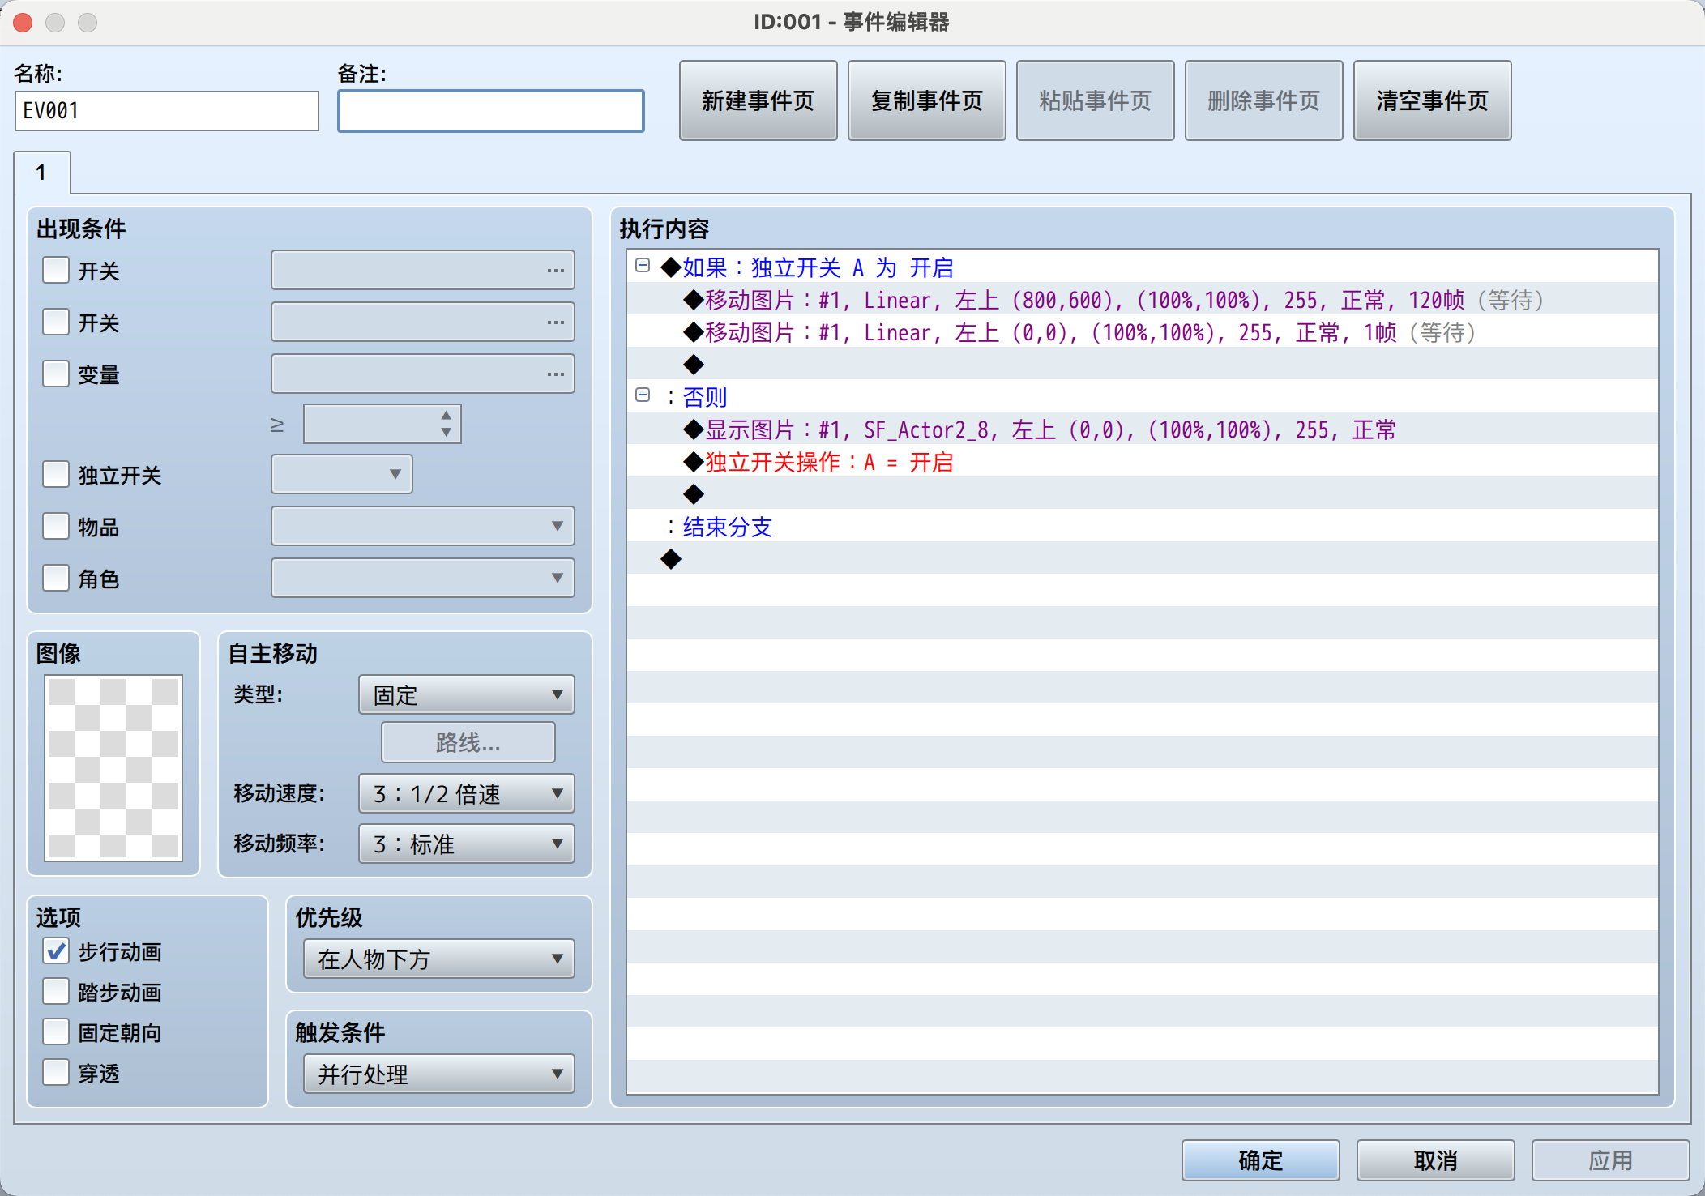
Task: Open the 类型 dropdown showing 固定
Action: coord(467,694)
